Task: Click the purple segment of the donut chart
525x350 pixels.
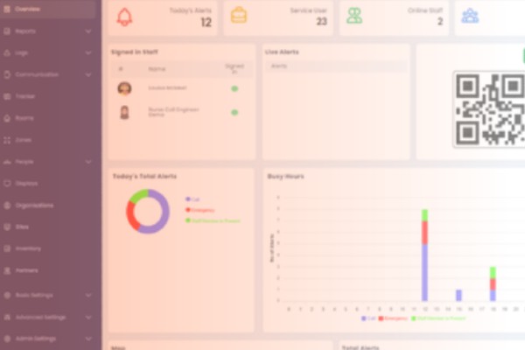Action: (x=164, y=211)
